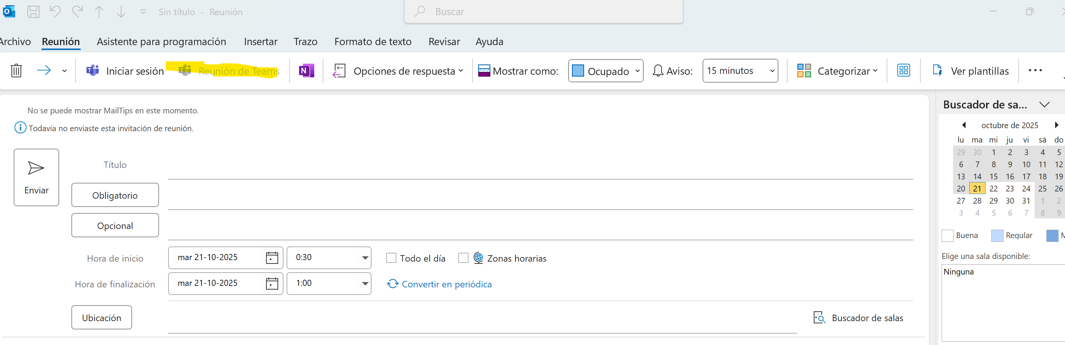Open the end date calendar picker icon
1065x345 pixels.
point(272,283)
